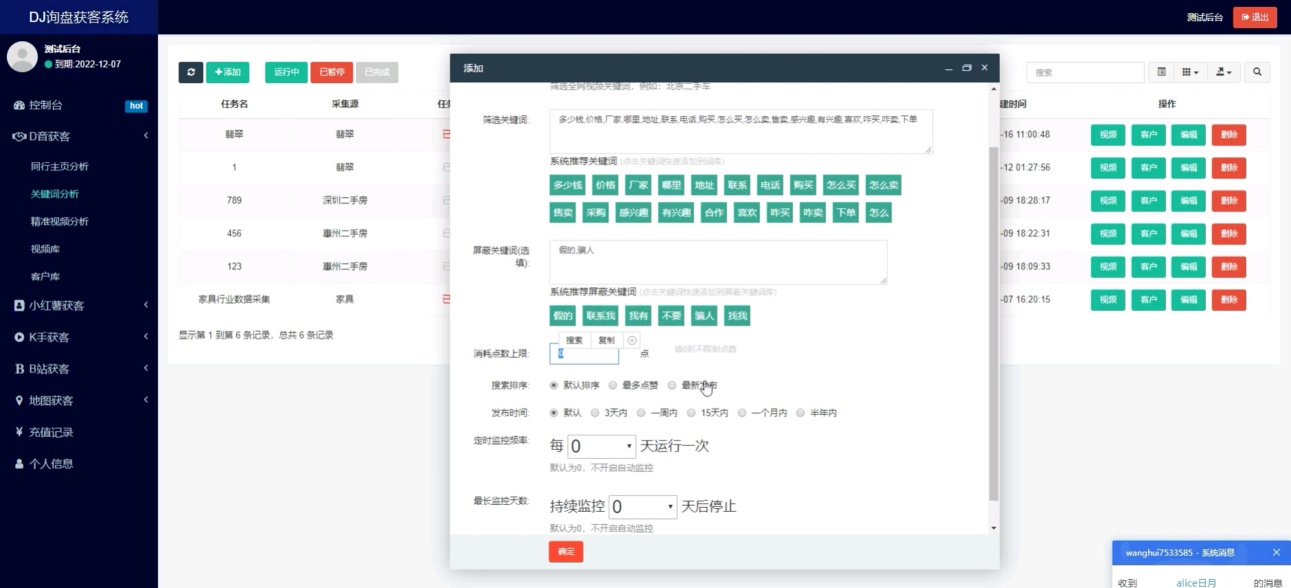The width and height of the screenshot is (1291, 588).
Task: Open the 最长监控天数 days dropdown
Action: tap(643, 507)
